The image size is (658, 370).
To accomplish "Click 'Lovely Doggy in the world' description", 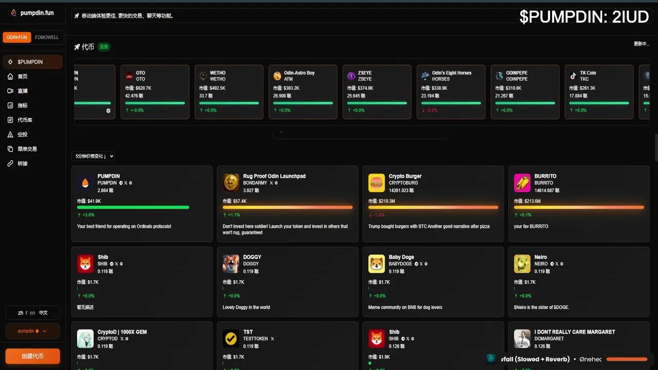I will pos(246,308).
